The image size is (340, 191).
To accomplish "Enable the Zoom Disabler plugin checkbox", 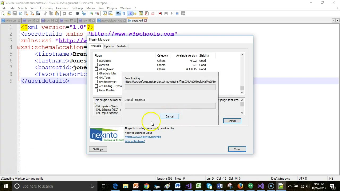I will pos(96,90).
